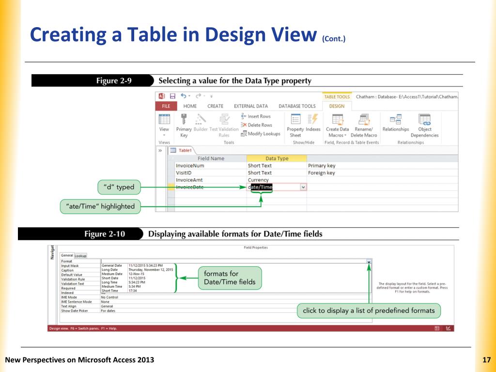Click Show Date Picker value For dates

tap(108, 310)
